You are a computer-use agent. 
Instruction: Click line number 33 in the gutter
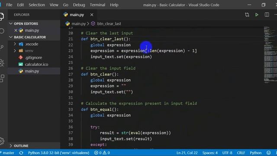(71, 110)
